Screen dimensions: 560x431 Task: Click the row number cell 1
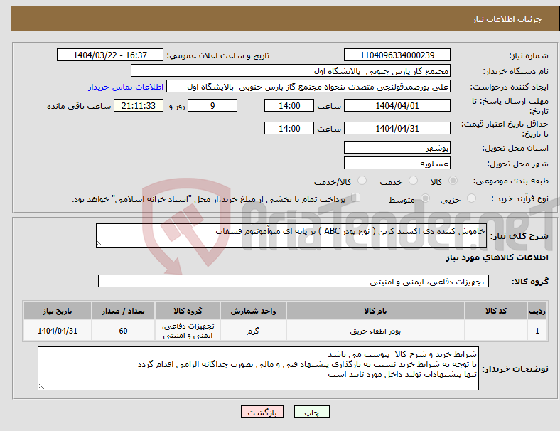(x=537, y=331)
